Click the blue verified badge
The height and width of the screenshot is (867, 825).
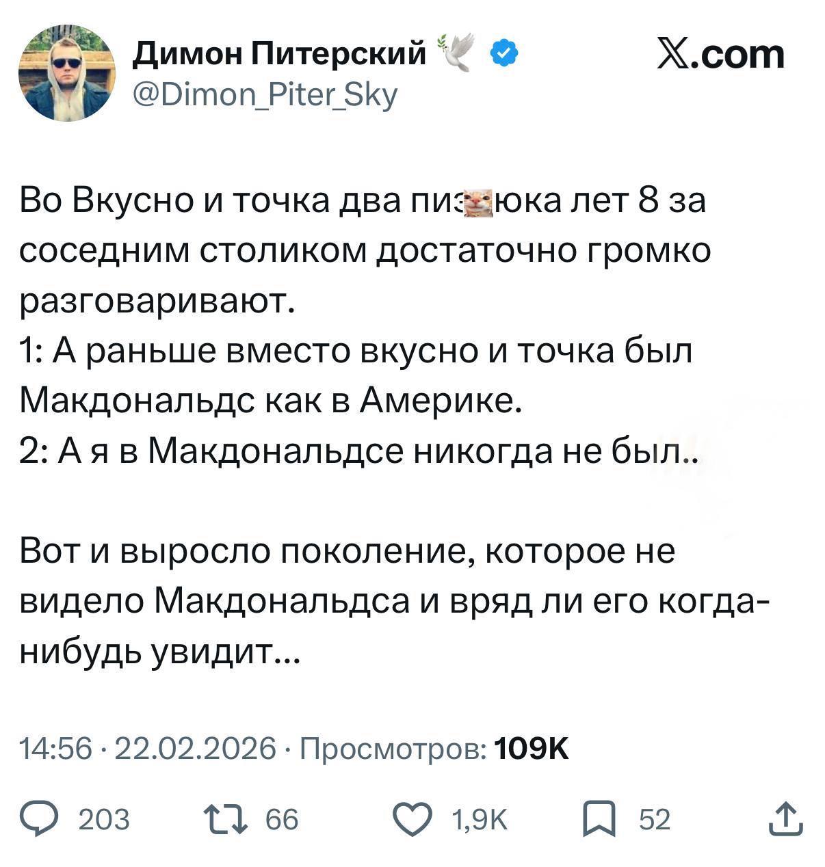[x=505, y=53]
